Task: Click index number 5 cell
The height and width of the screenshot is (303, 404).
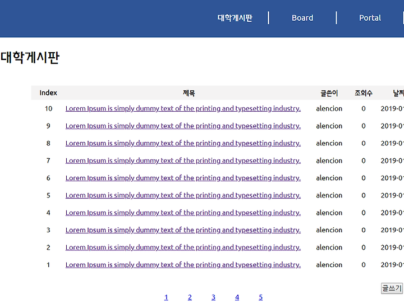Action: coord(48,195)
